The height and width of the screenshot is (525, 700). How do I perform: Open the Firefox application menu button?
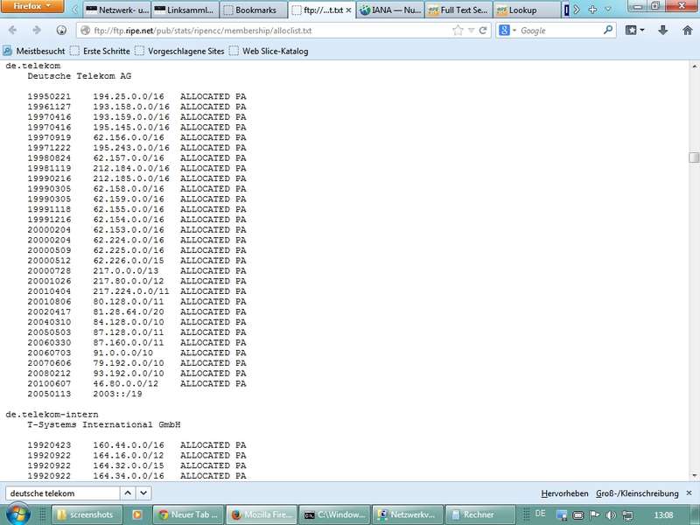pos(32,6)
